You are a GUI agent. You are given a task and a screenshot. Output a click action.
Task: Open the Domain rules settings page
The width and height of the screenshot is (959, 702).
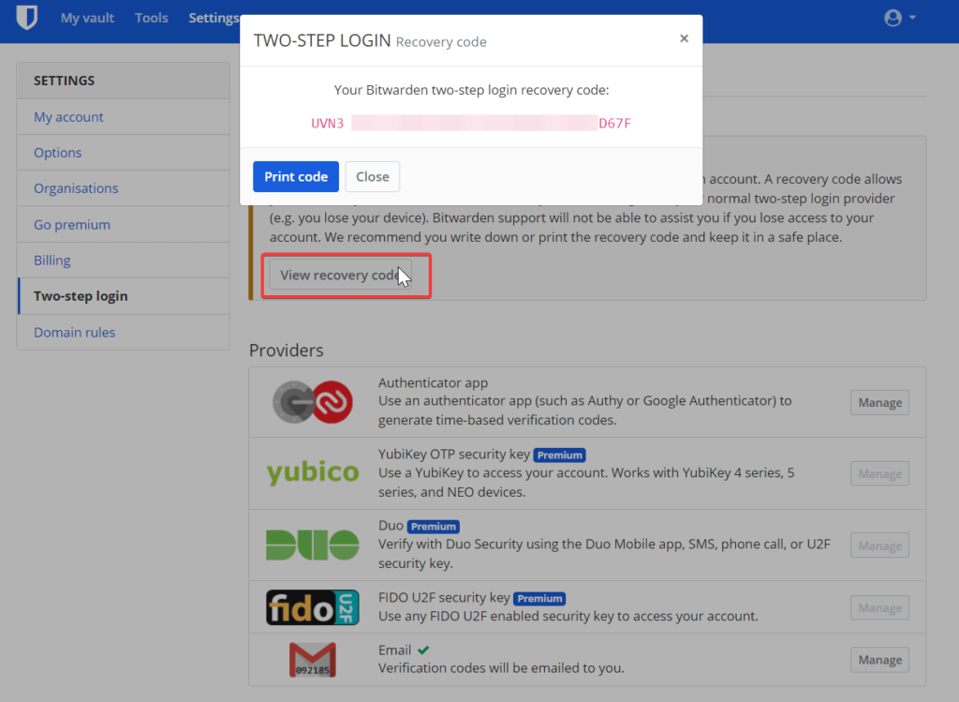(124, 333)
